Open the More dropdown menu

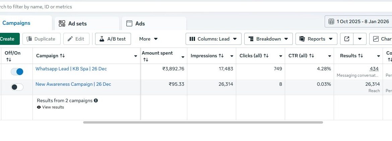point(148,39)
